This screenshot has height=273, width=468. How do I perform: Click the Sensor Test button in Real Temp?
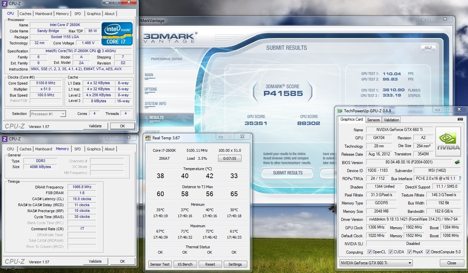coord(160,264)
